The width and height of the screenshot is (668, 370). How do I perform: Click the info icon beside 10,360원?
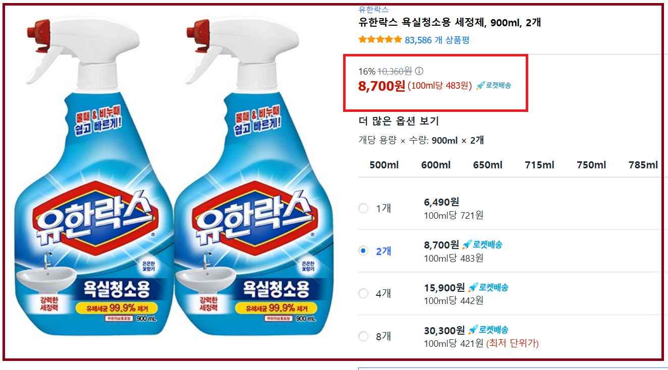click(x=419, y=71)
